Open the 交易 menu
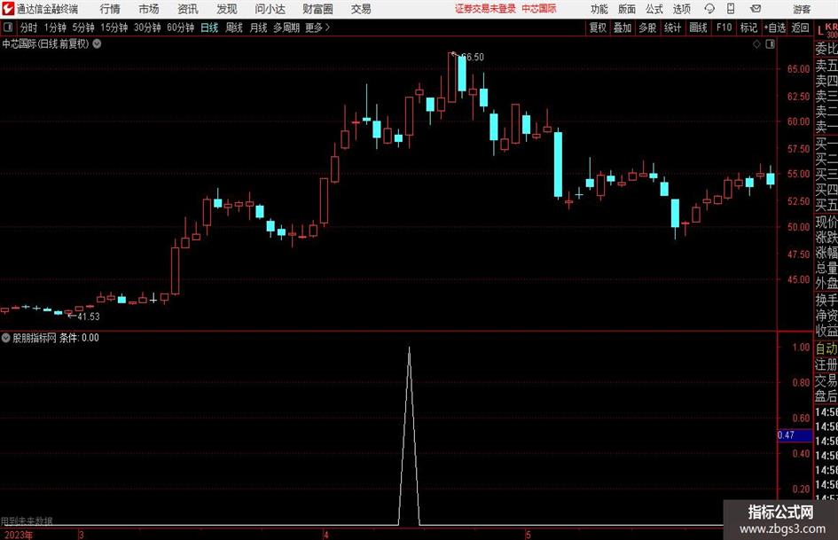 (361, 9)
